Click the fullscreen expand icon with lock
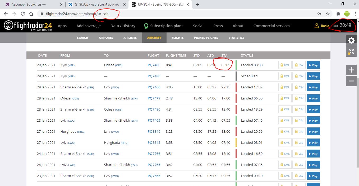Screen dimensions: 359x186 [x=351, y=52]
